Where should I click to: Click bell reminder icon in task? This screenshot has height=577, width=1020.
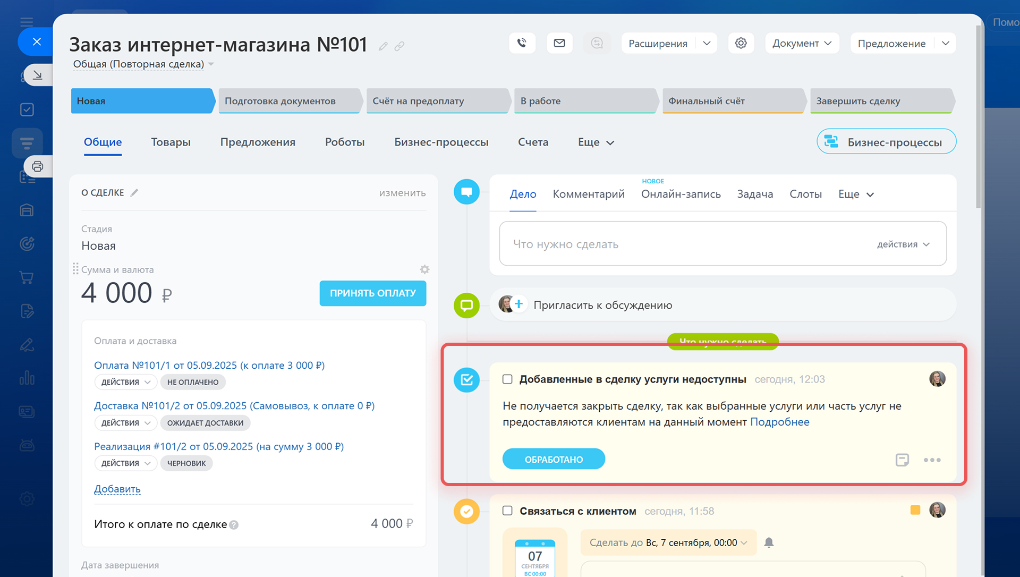(769, 542)
